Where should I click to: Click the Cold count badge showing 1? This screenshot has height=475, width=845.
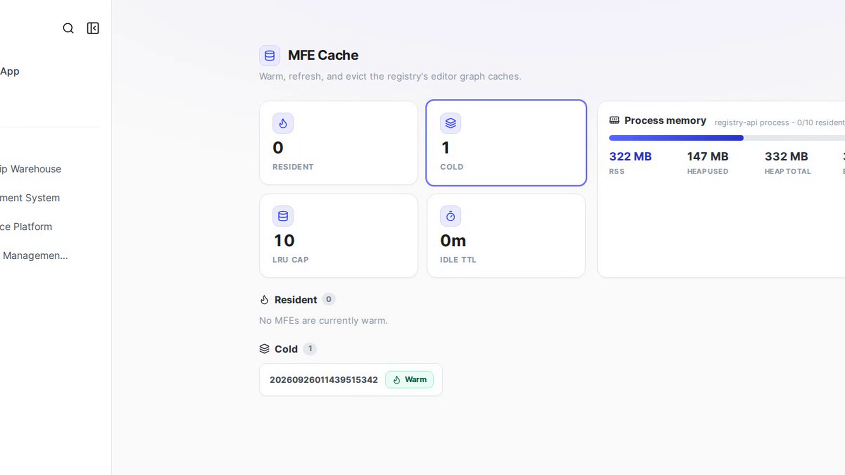[x=310, y=349]
